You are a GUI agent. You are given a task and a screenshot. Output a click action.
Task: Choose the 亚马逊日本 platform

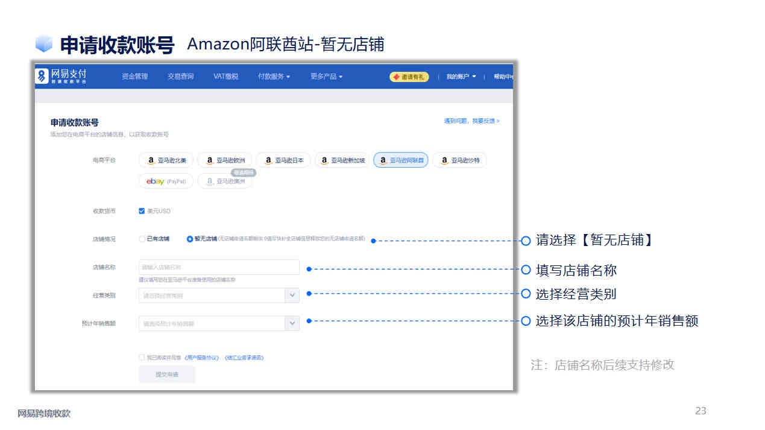coord(284,160)
